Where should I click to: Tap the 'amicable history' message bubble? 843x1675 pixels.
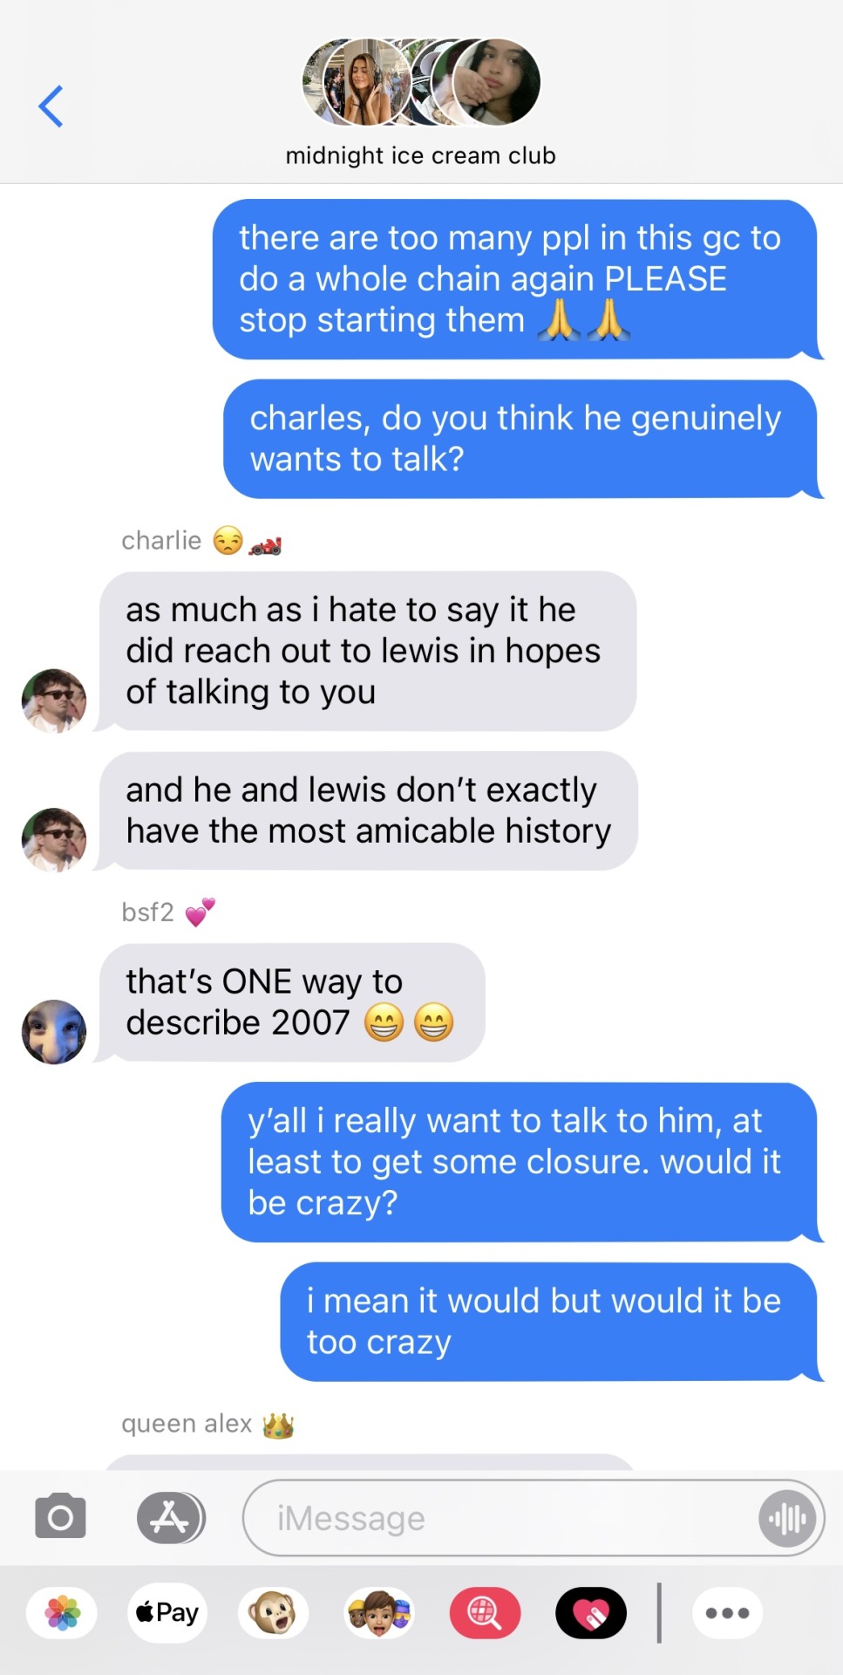pyautogui.click(x=368, y=810)
